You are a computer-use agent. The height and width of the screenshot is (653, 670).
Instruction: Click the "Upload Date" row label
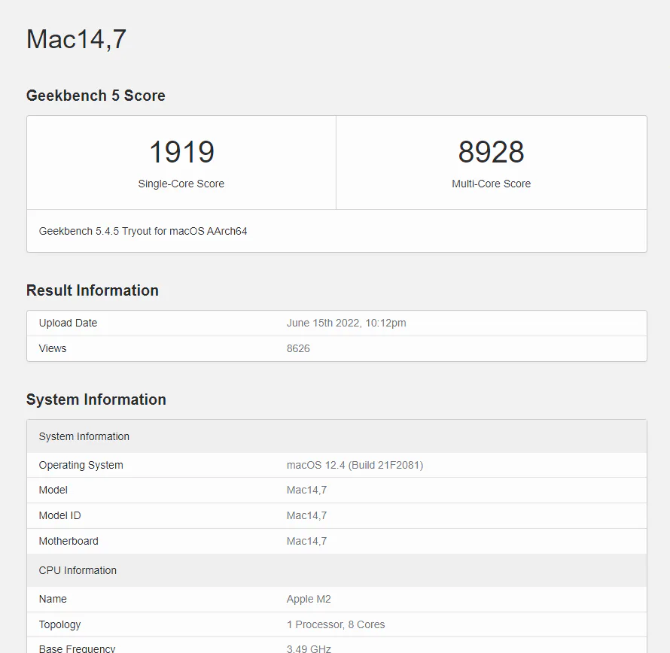point(68,323)
